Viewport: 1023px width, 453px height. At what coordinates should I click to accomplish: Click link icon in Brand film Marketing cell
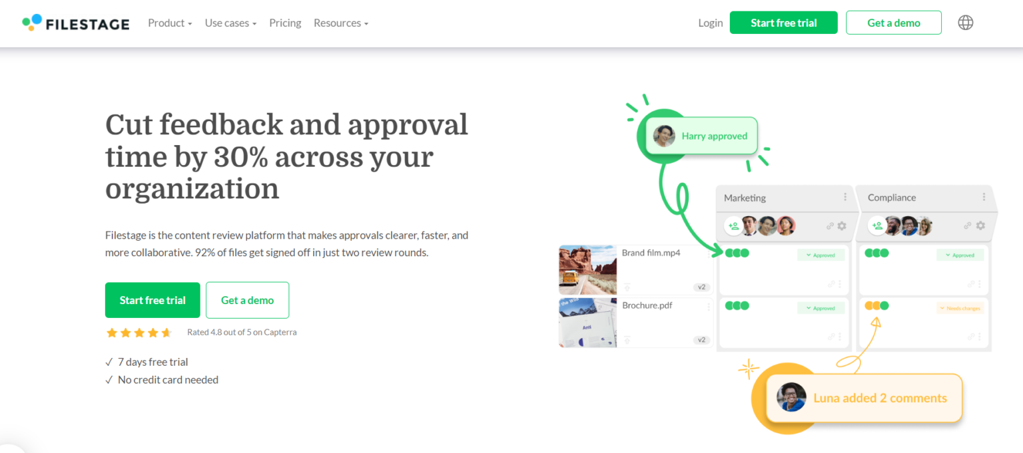click(831, 284)
